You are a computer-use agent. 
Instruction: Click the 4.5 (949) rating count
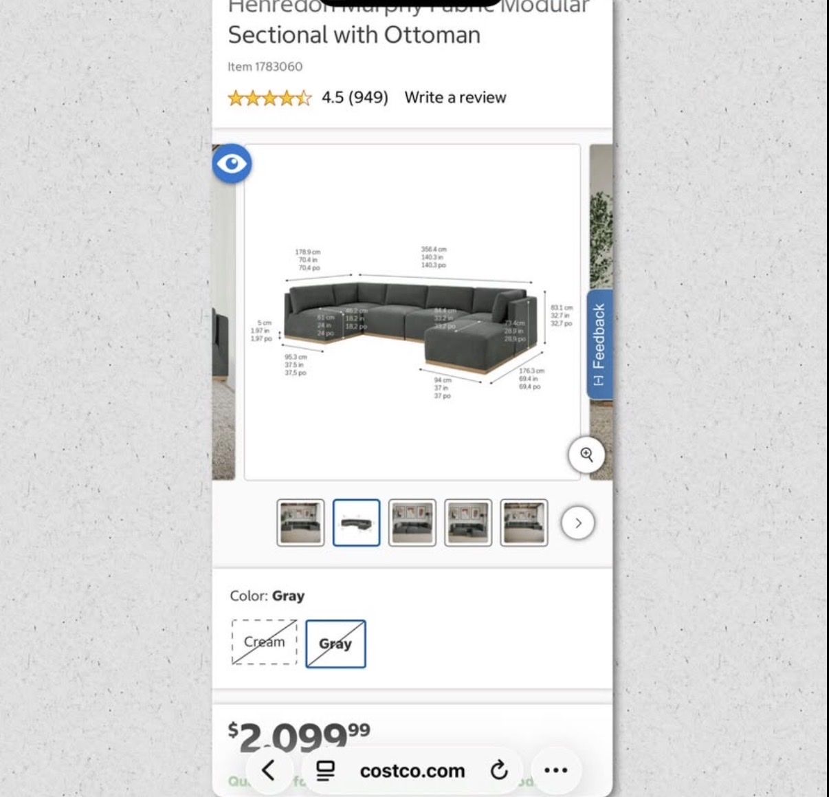point(355,98)
